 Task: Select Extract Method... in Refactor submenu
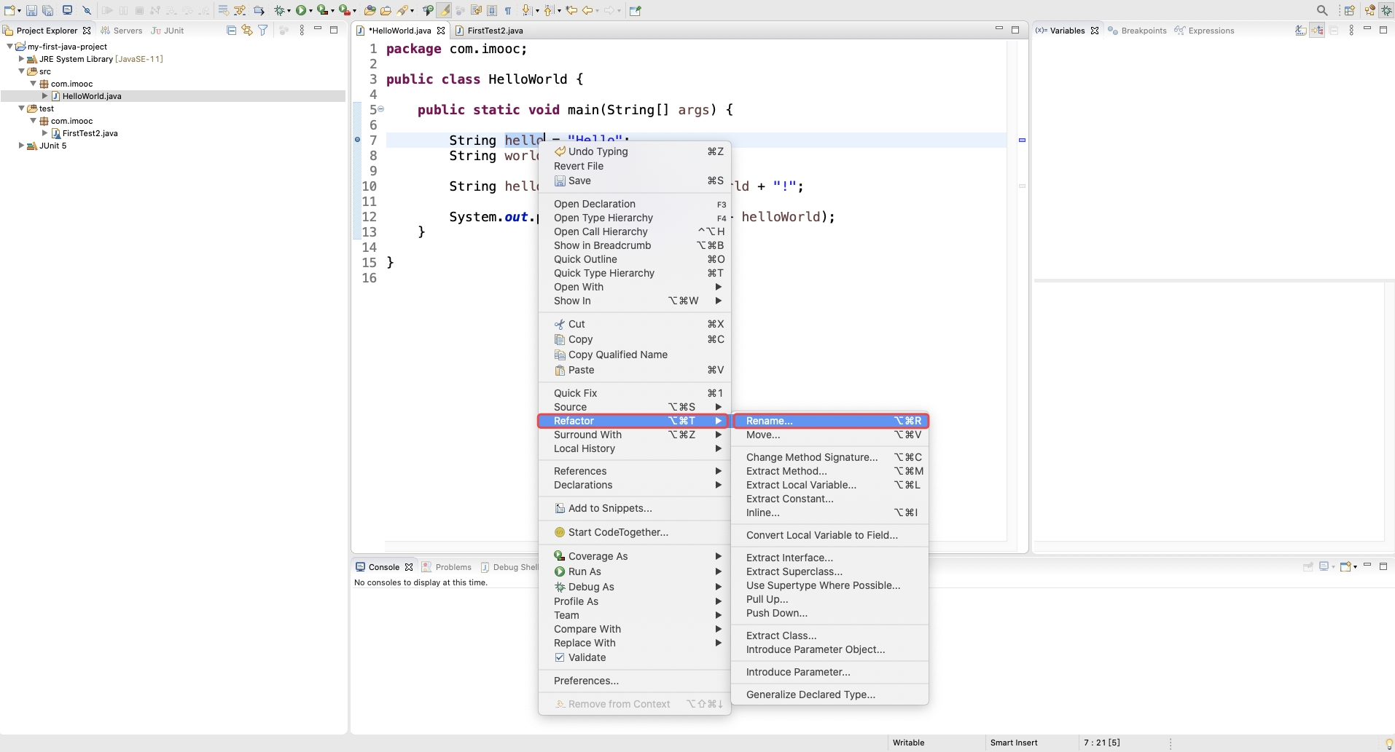(x=830, y=471)
